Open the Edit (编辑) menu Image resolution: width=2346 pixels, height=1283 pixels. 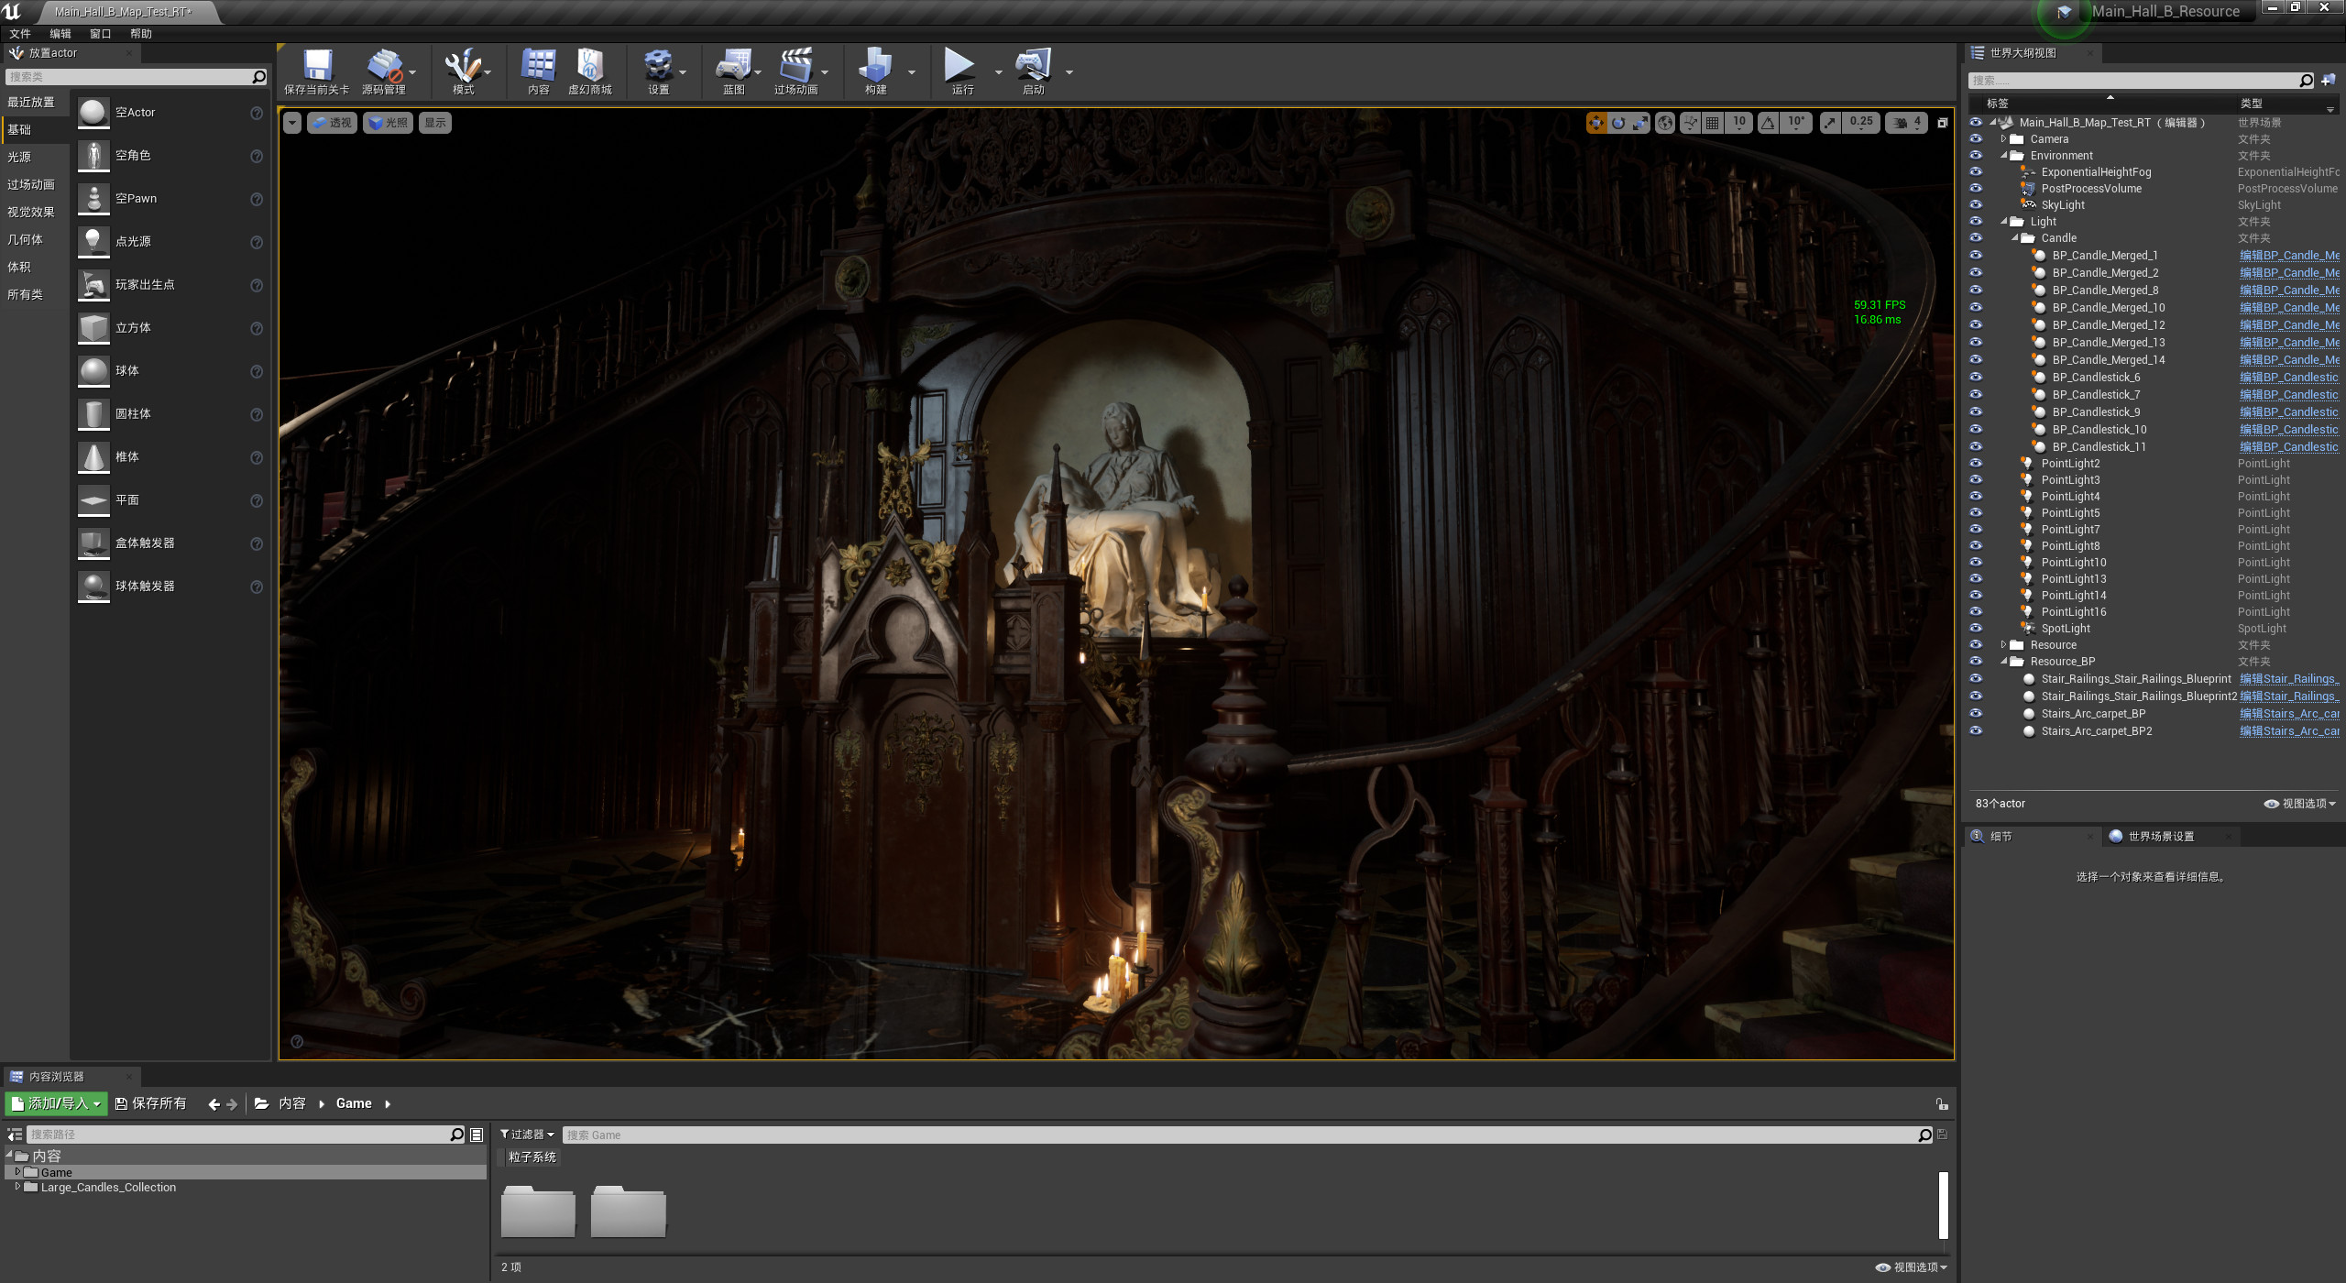pos(60,34)
